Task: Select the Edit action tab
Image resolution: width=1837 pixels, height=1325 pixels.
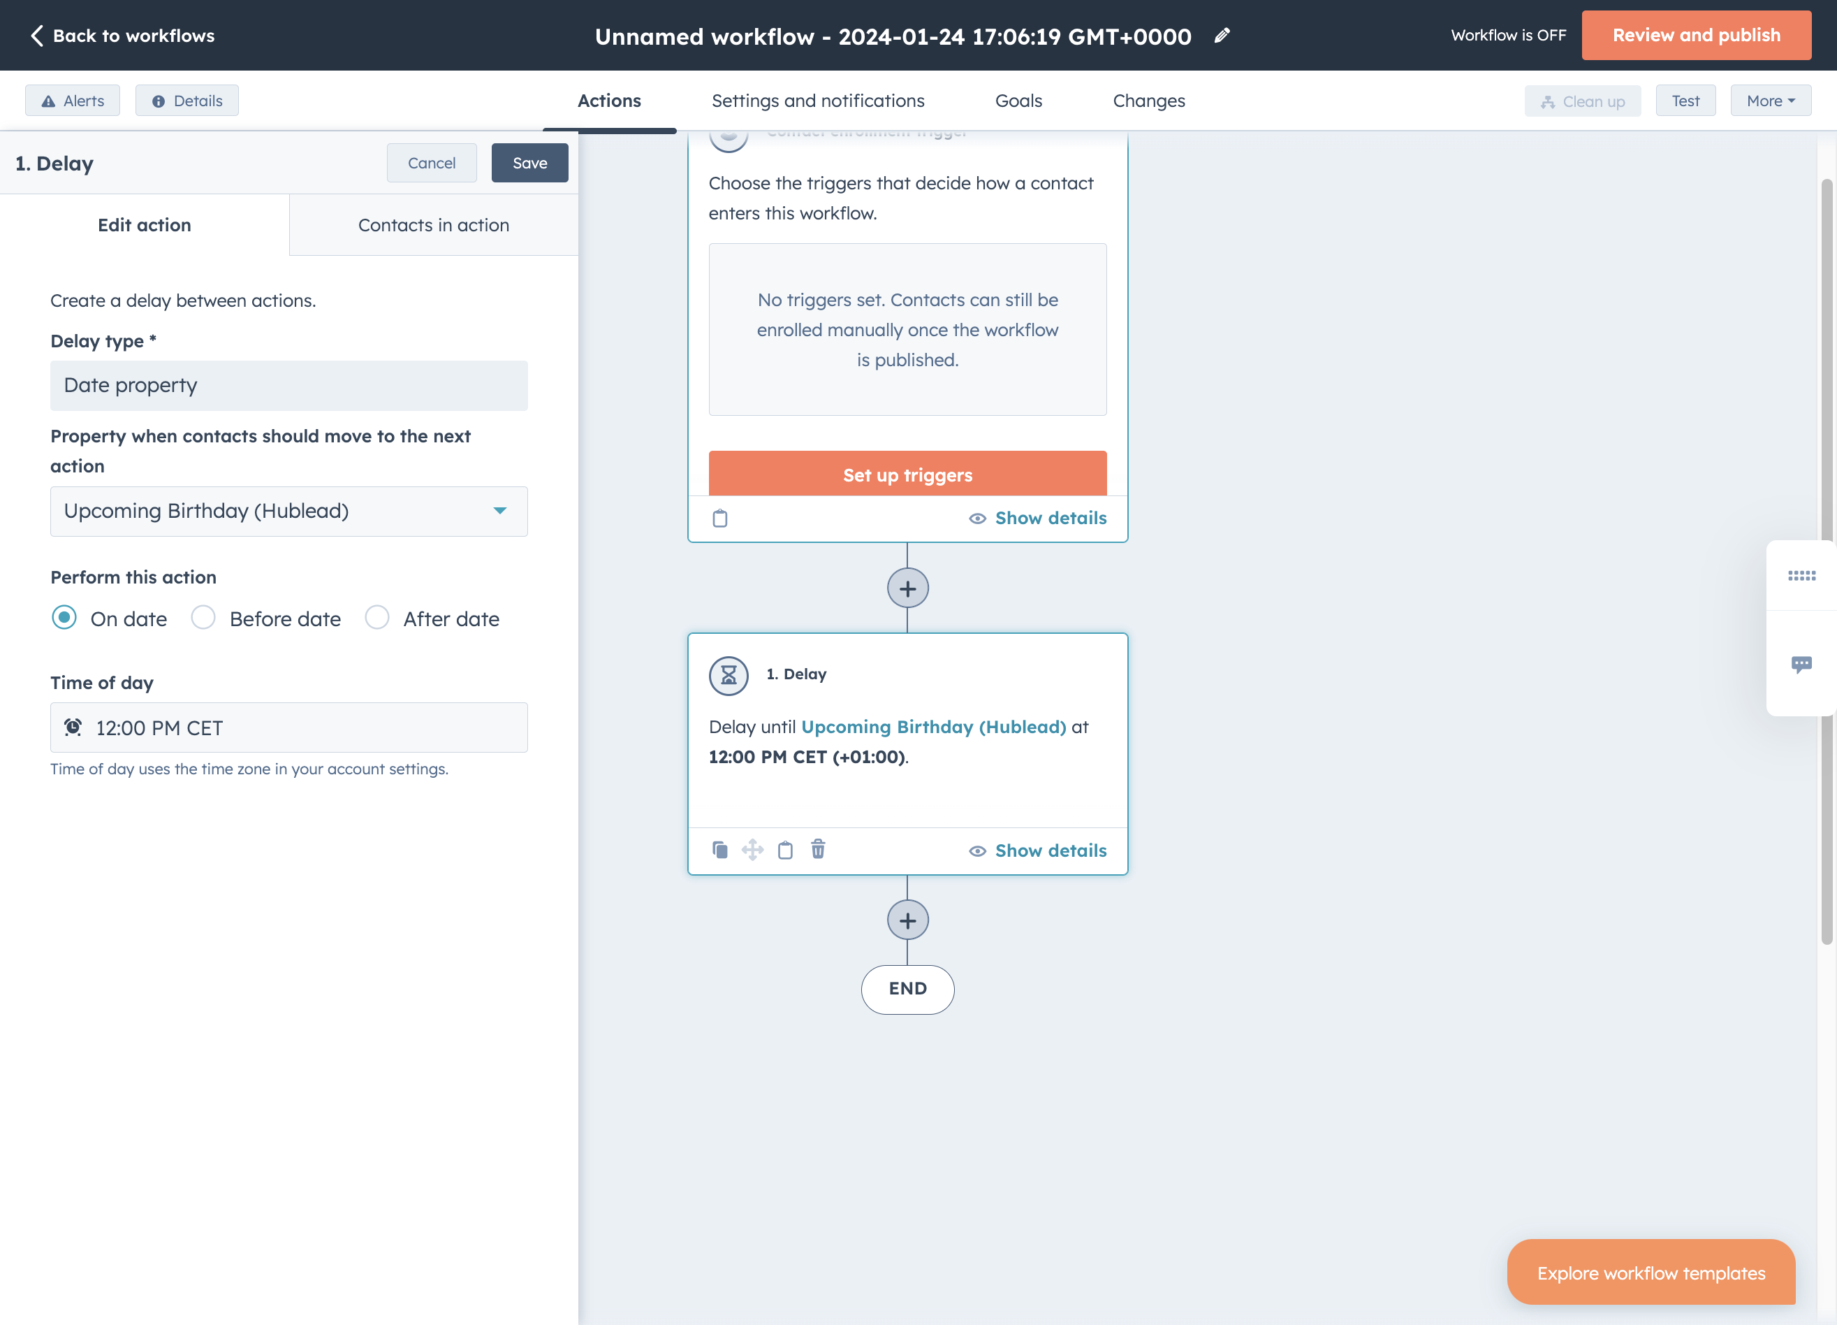Action: pos(144,225)
